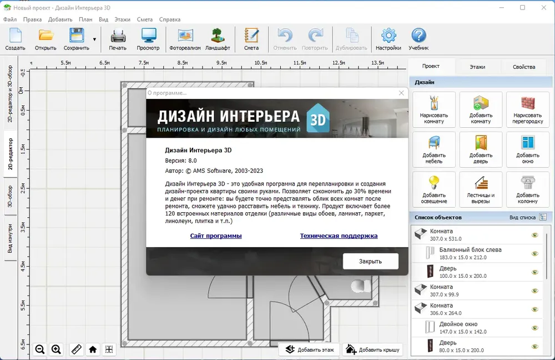Open the Правка menu

coord(32,19)
